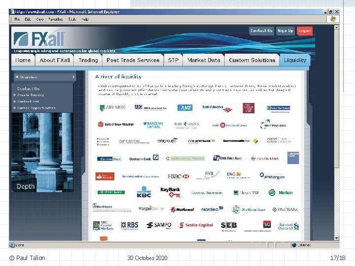Open the About FXall tab

click(55, 60)
